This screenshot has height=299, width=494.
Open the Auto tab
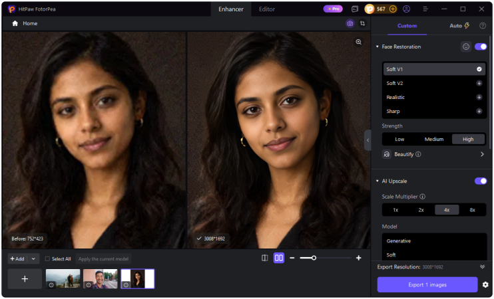[x=459, y=26]
